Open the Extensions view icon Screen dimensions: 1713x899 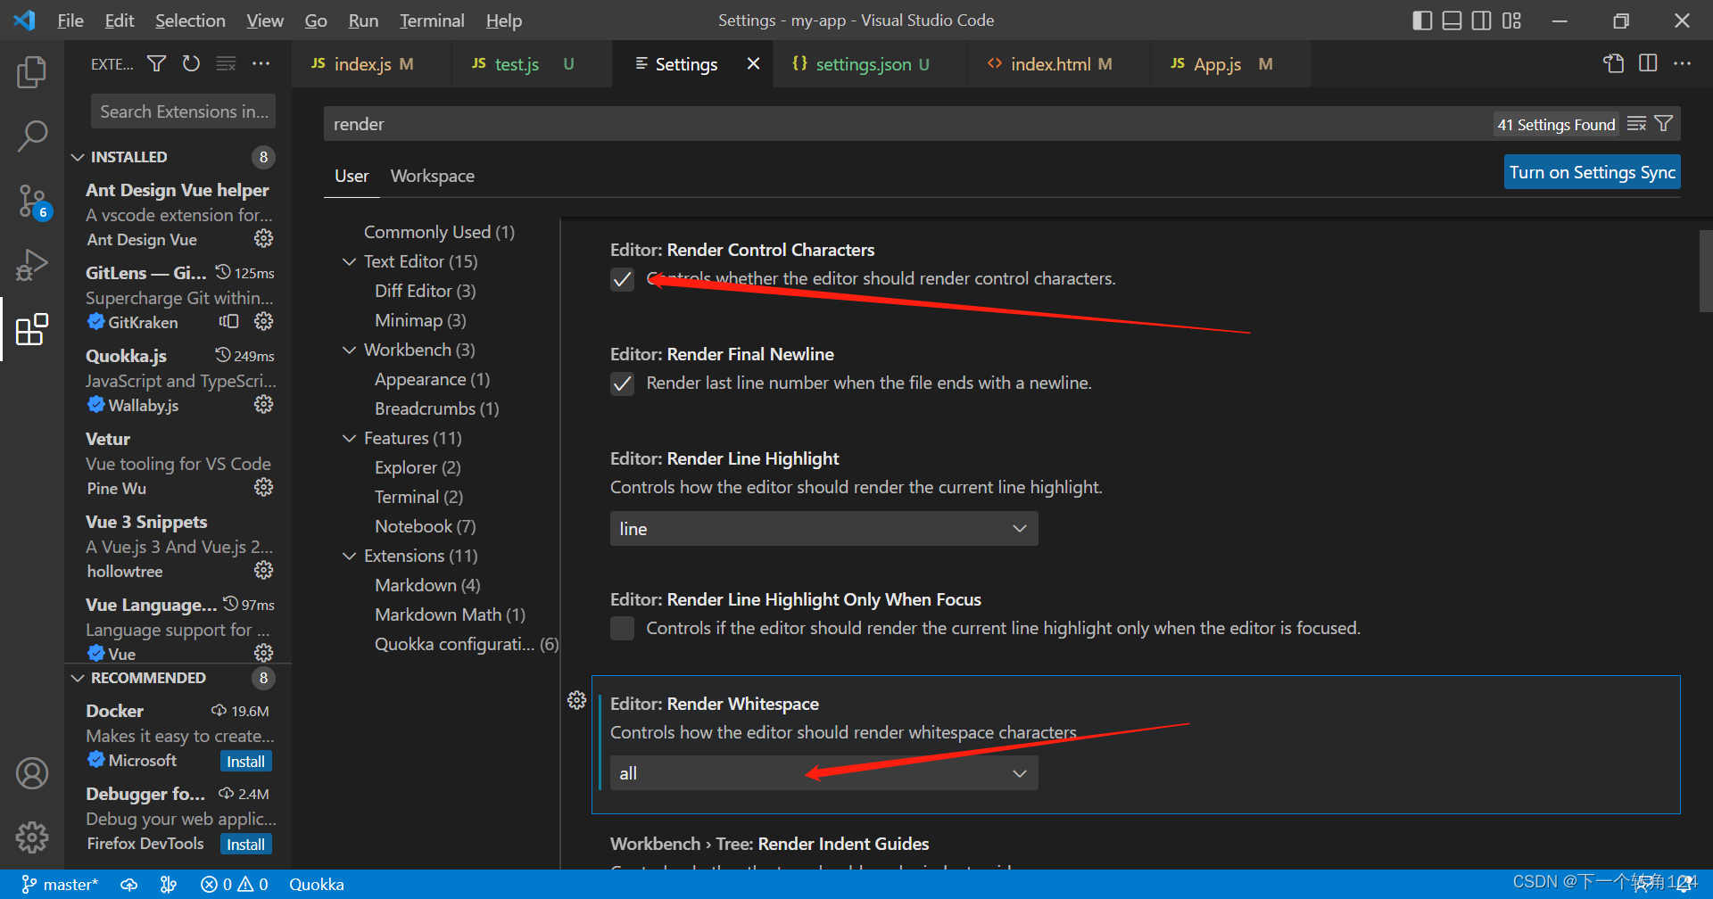point(32,329)
